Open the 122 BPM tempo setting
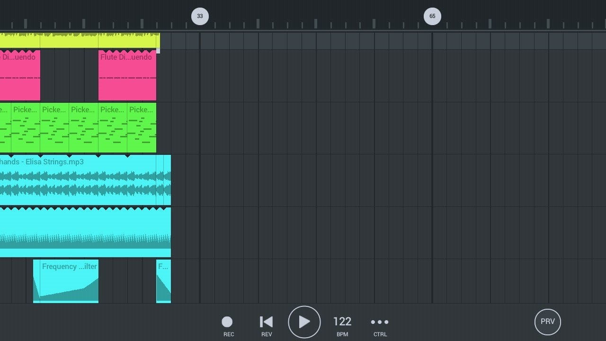This screenshot has height=341, width=606. pyautogui.click(x=342, y=326)
